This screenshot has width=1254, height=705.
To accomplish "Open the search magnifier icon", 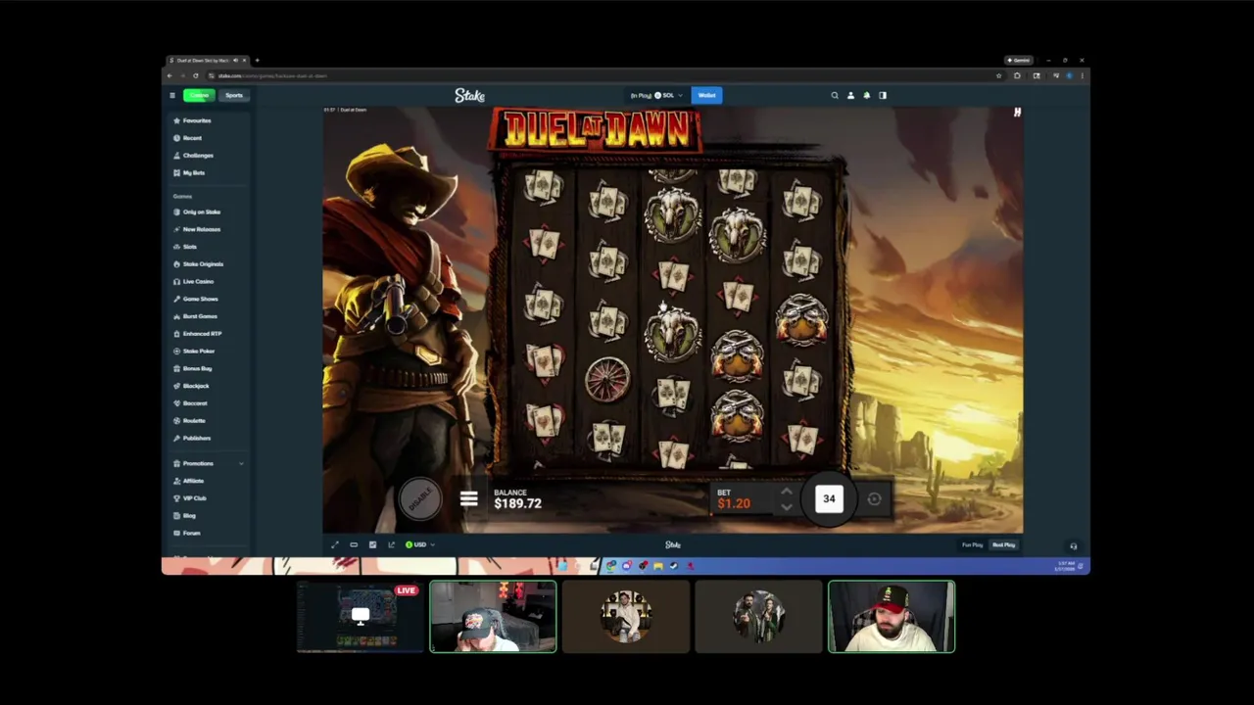I will tap(835, 95).
